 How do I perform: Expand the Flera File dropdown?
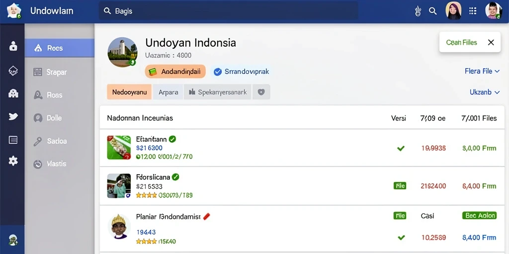point(482,71)
